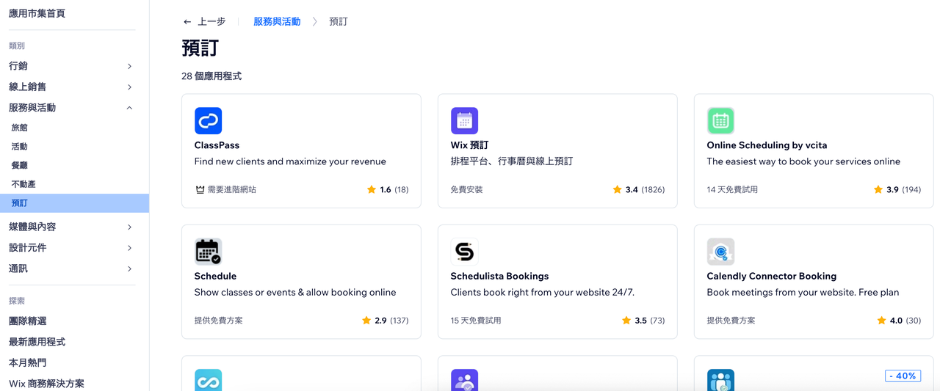Click the Schedulista Bookings logo icon
The image size is (940, 391).
464,252
